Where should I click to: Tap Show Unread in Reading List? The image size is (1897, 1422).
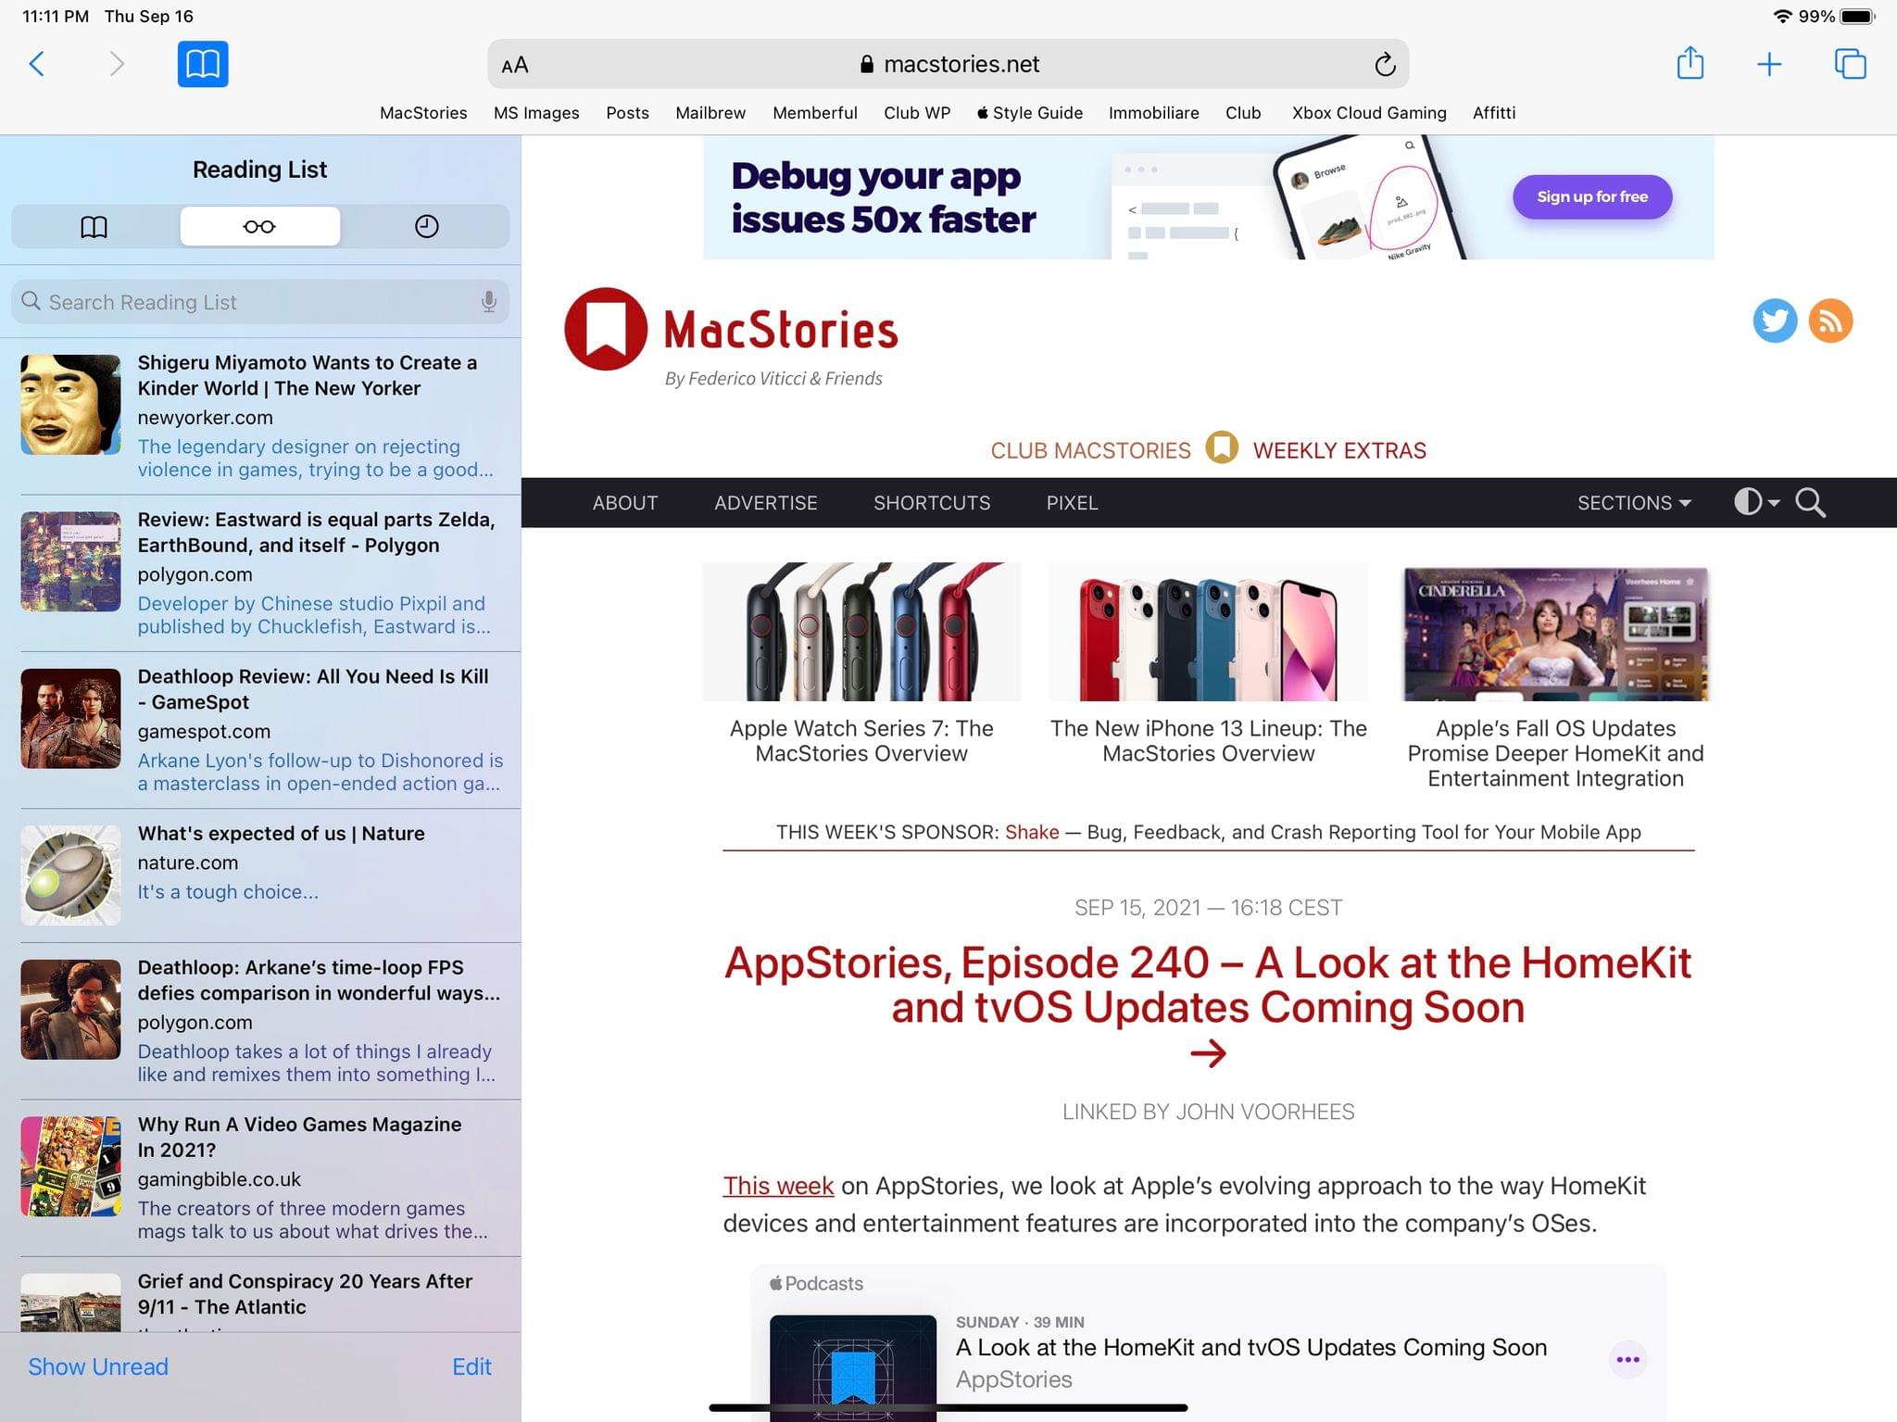98,1366
